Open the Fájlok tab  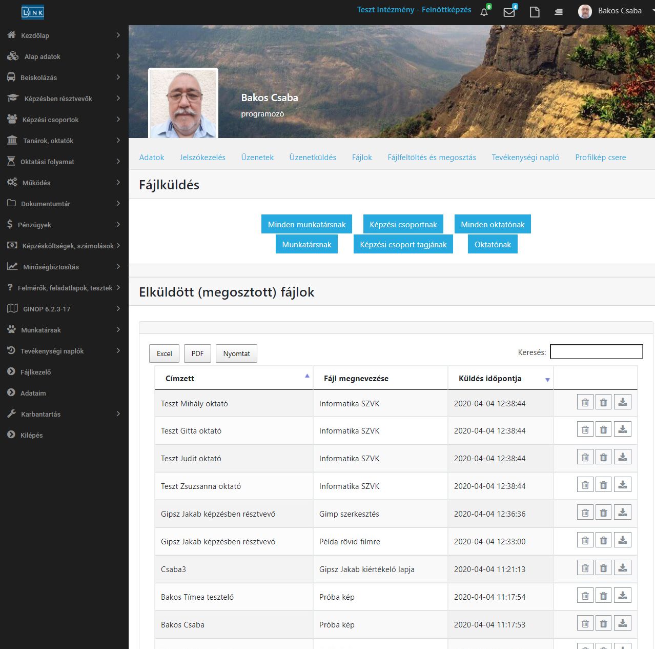(x=362, y=158)
